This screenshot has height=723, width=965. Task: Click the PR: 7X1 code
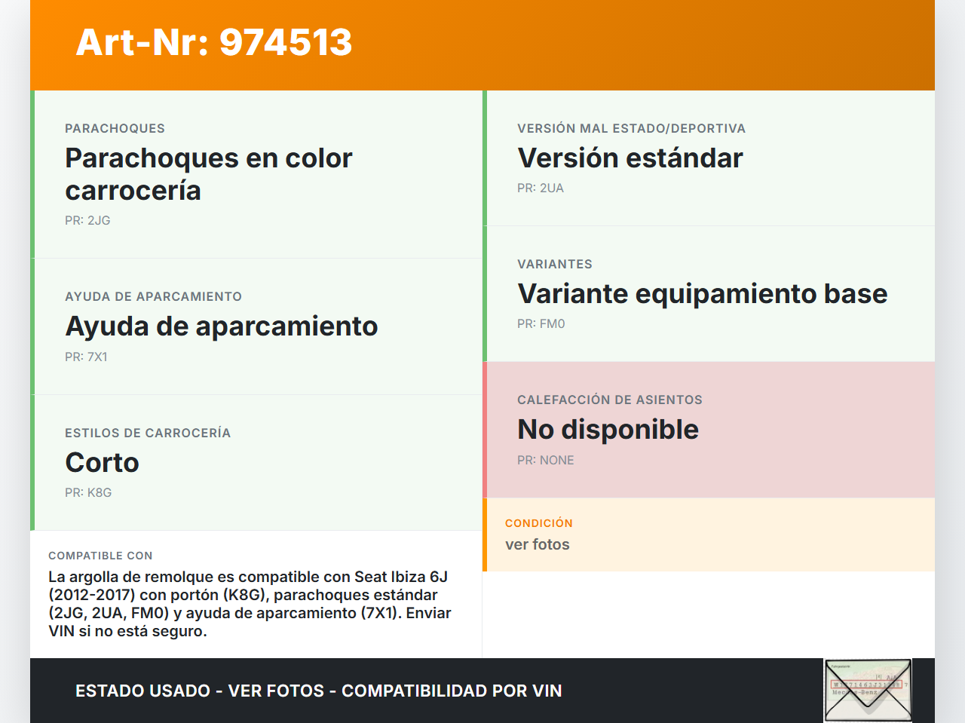point(86,357)
